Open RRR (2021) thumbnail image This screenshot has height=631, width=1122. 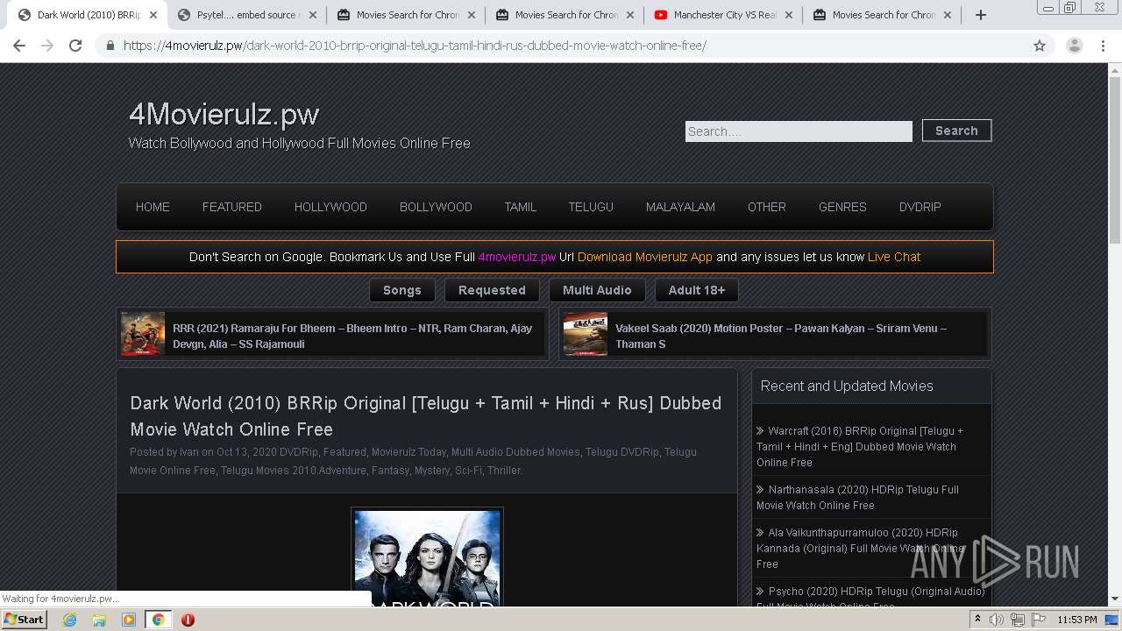(x=143, y=334)
